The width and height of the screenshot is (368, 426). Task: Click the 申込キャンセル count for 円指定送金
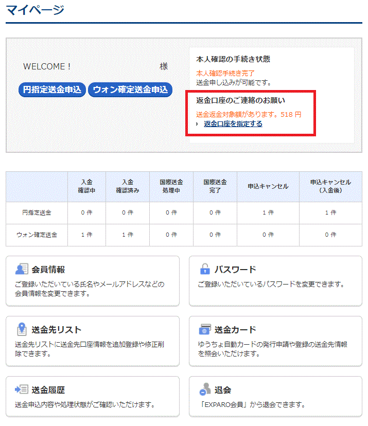click(x=268, y=212)
